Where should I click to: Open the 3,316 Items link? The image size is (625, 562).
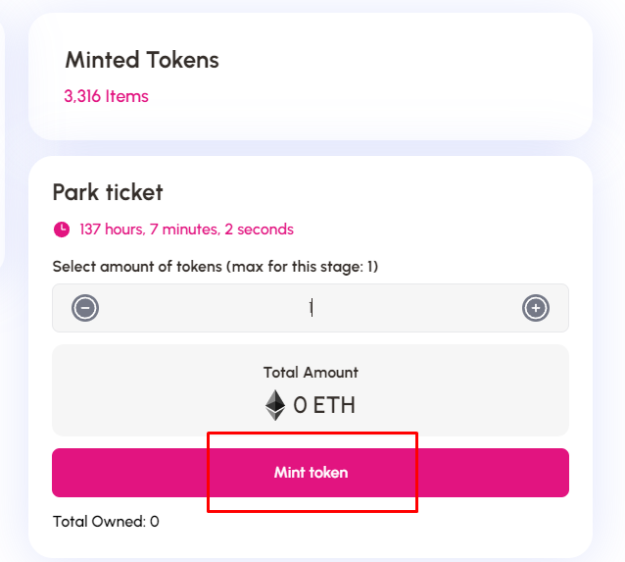click(x=106, y=96)
